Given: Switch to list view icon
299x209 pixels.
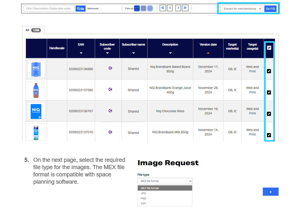Looking at the screenshot, I should tap(137, 8).
